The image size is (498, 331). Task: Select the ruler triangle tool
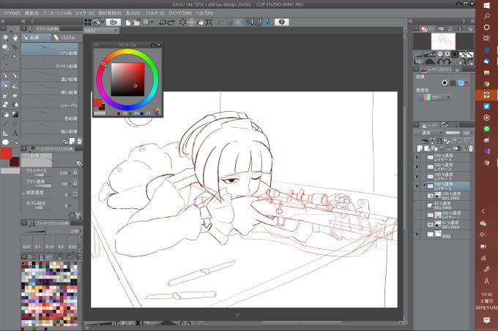click(5, 134)
